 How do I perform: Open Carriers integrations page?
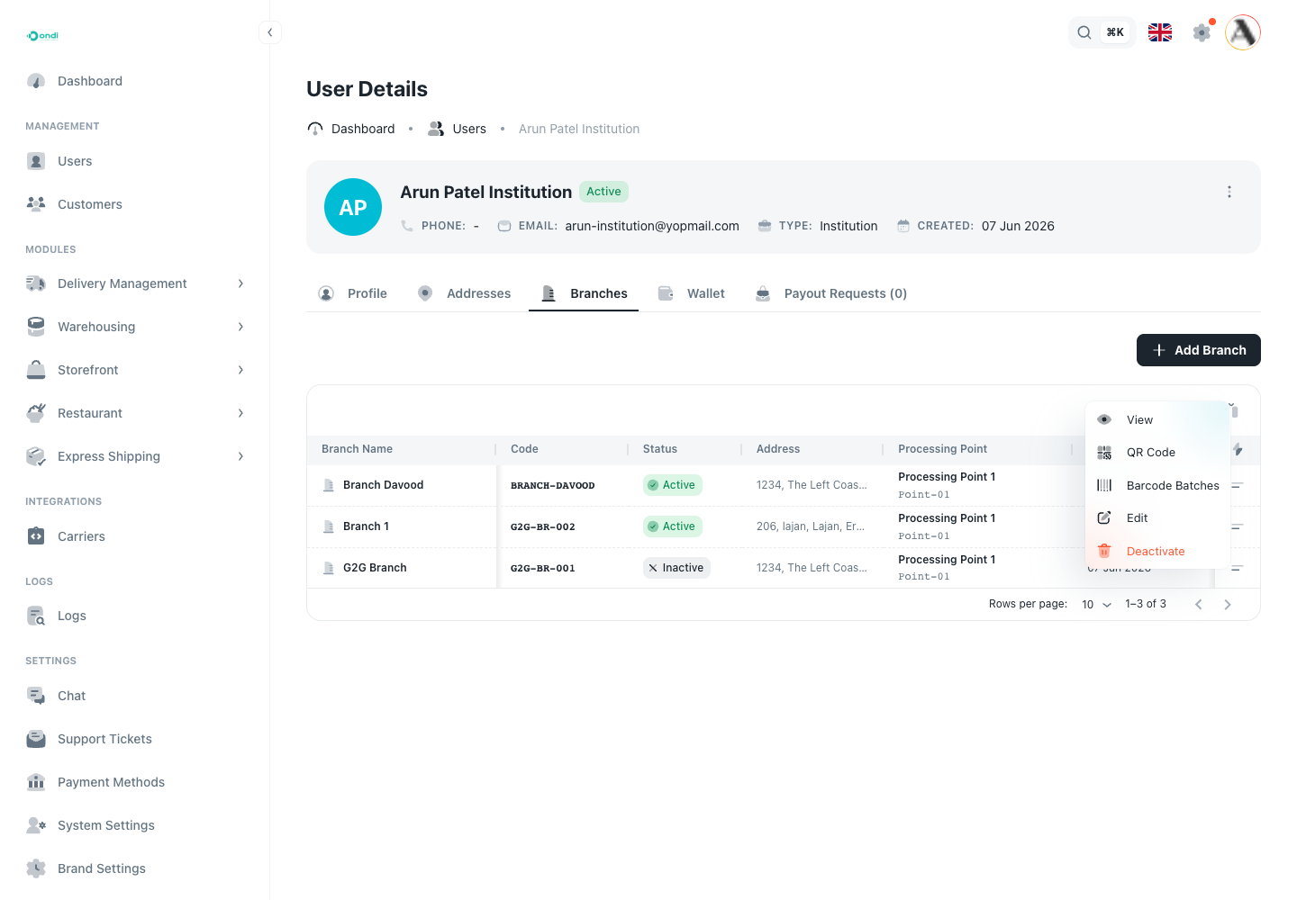135,536
